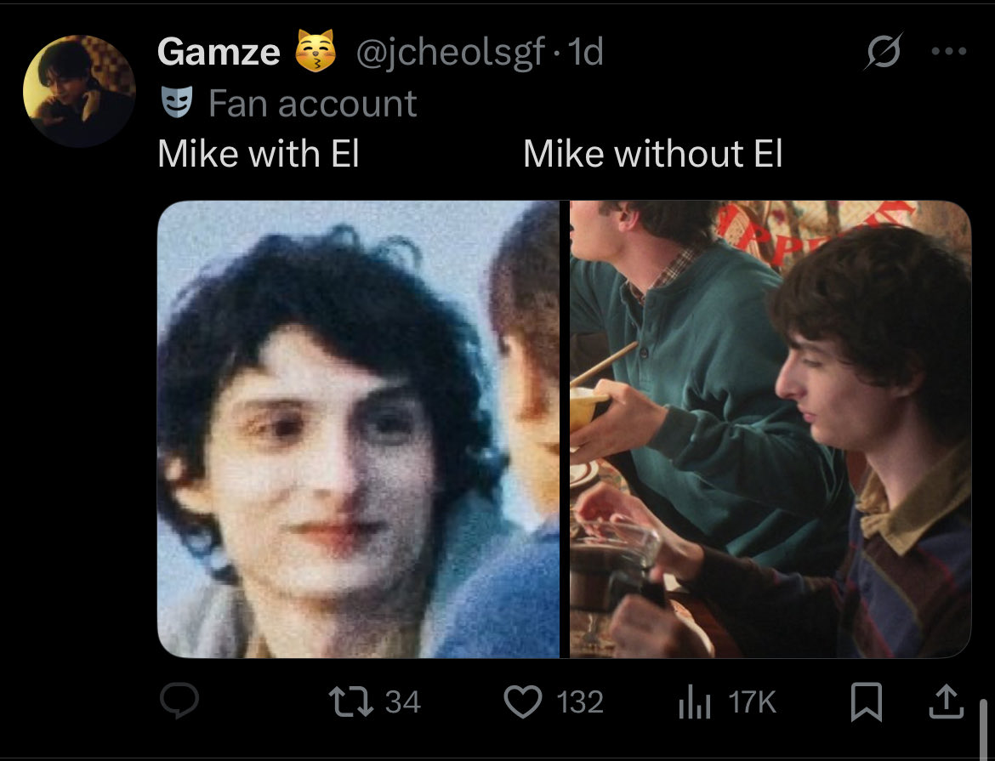
Task: Open the three-dot more options menu
Action: (949, 51)
